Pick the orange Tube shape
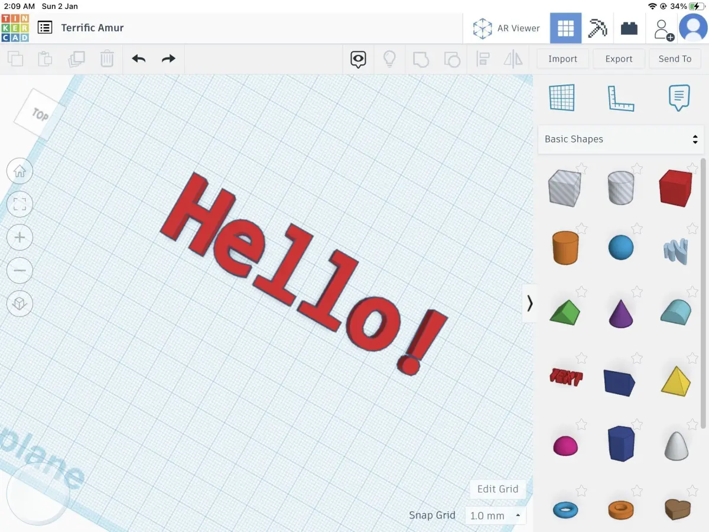The height and width of the screenshot is (532, 709). coord(621,509)
